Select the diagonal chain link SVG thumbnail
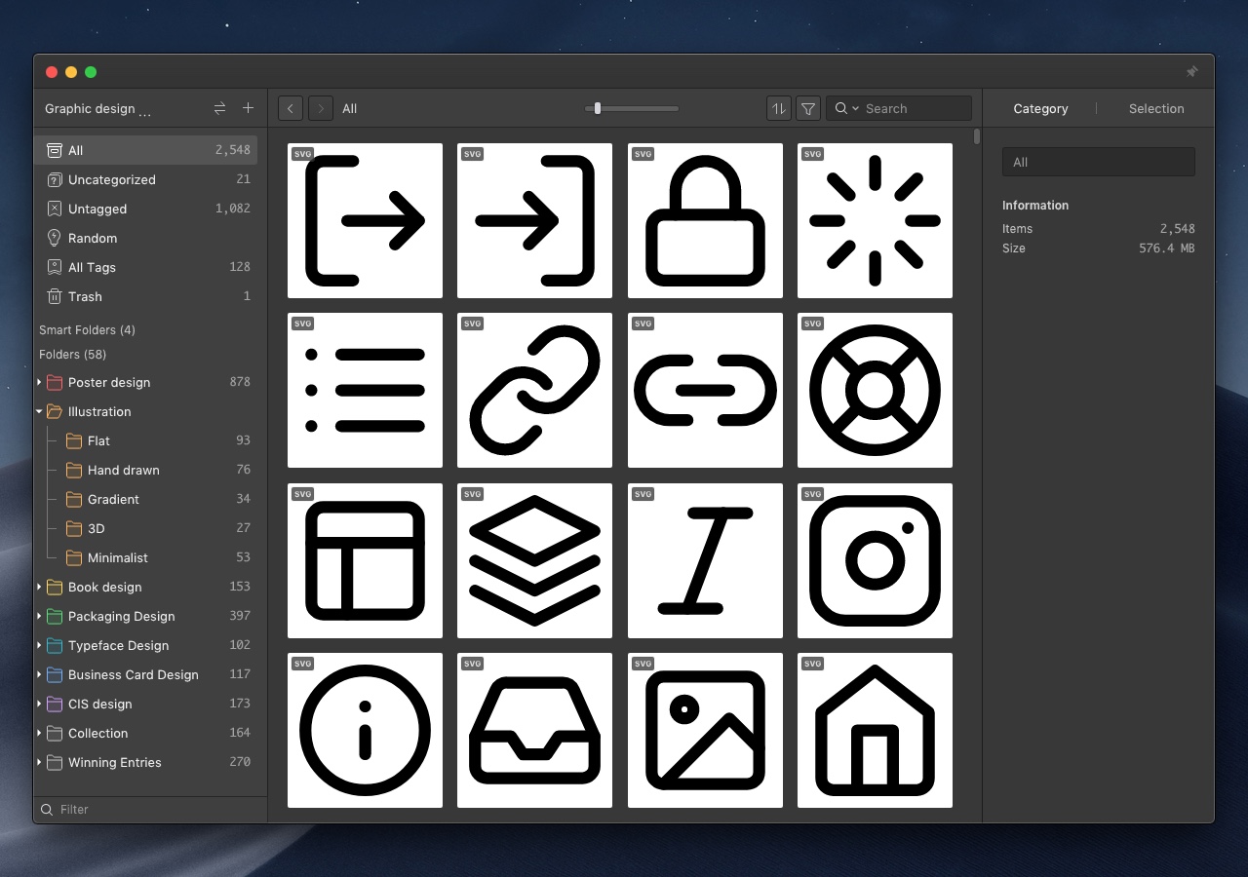The width and height of the screenshot is (1248, 877). tap(534, 390)
